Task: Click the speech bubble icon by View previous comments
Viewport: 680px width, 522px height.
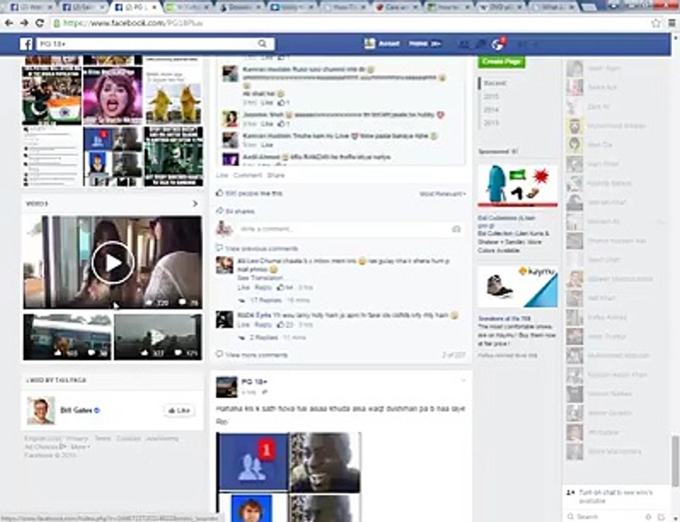Action: click(220, 248)
